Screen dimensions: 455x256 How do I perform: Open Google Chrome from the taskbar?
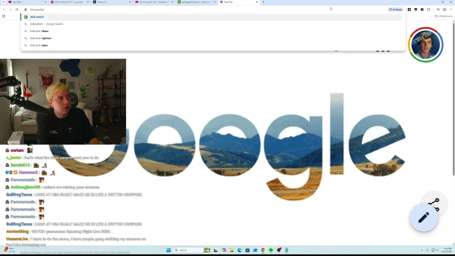(263, 250)
